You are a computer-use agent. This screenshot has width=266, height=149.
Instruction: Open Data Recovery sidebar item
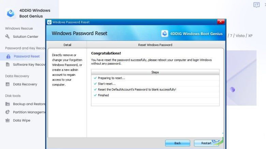pyautogui.click(x=25, y=84)
